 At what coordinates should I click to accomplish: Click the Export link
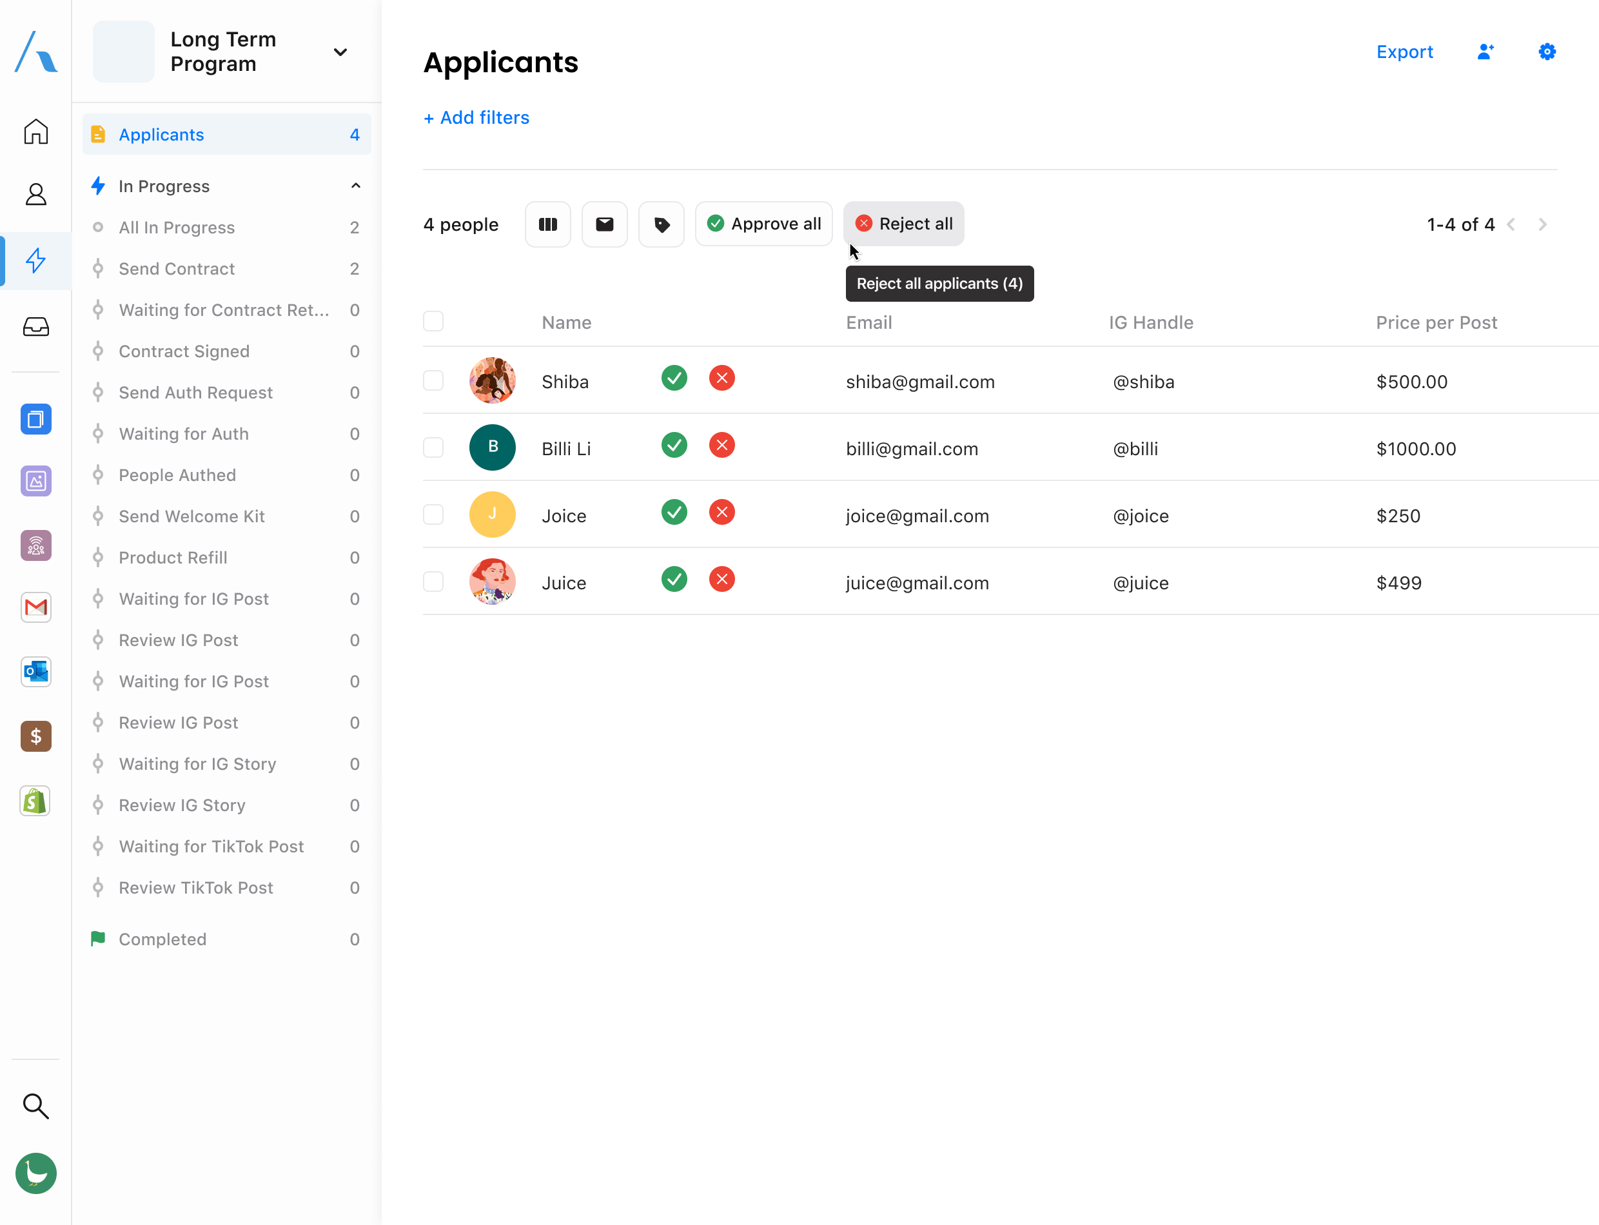pyautogui.click(x=1404, y=52)
